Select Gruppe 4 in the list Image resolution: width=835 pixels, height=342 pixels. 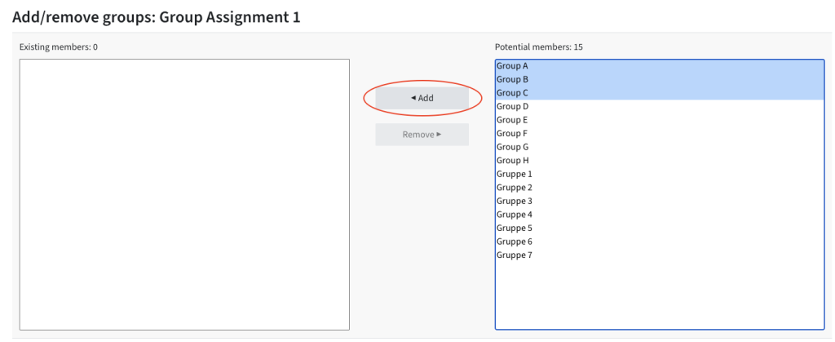coord(659,215)
